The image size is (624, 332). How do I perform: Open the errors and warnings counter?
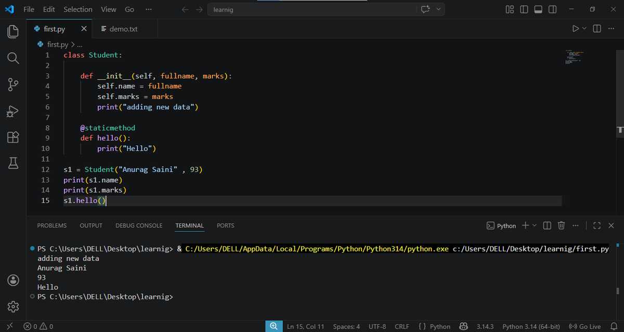pos(38,326)
